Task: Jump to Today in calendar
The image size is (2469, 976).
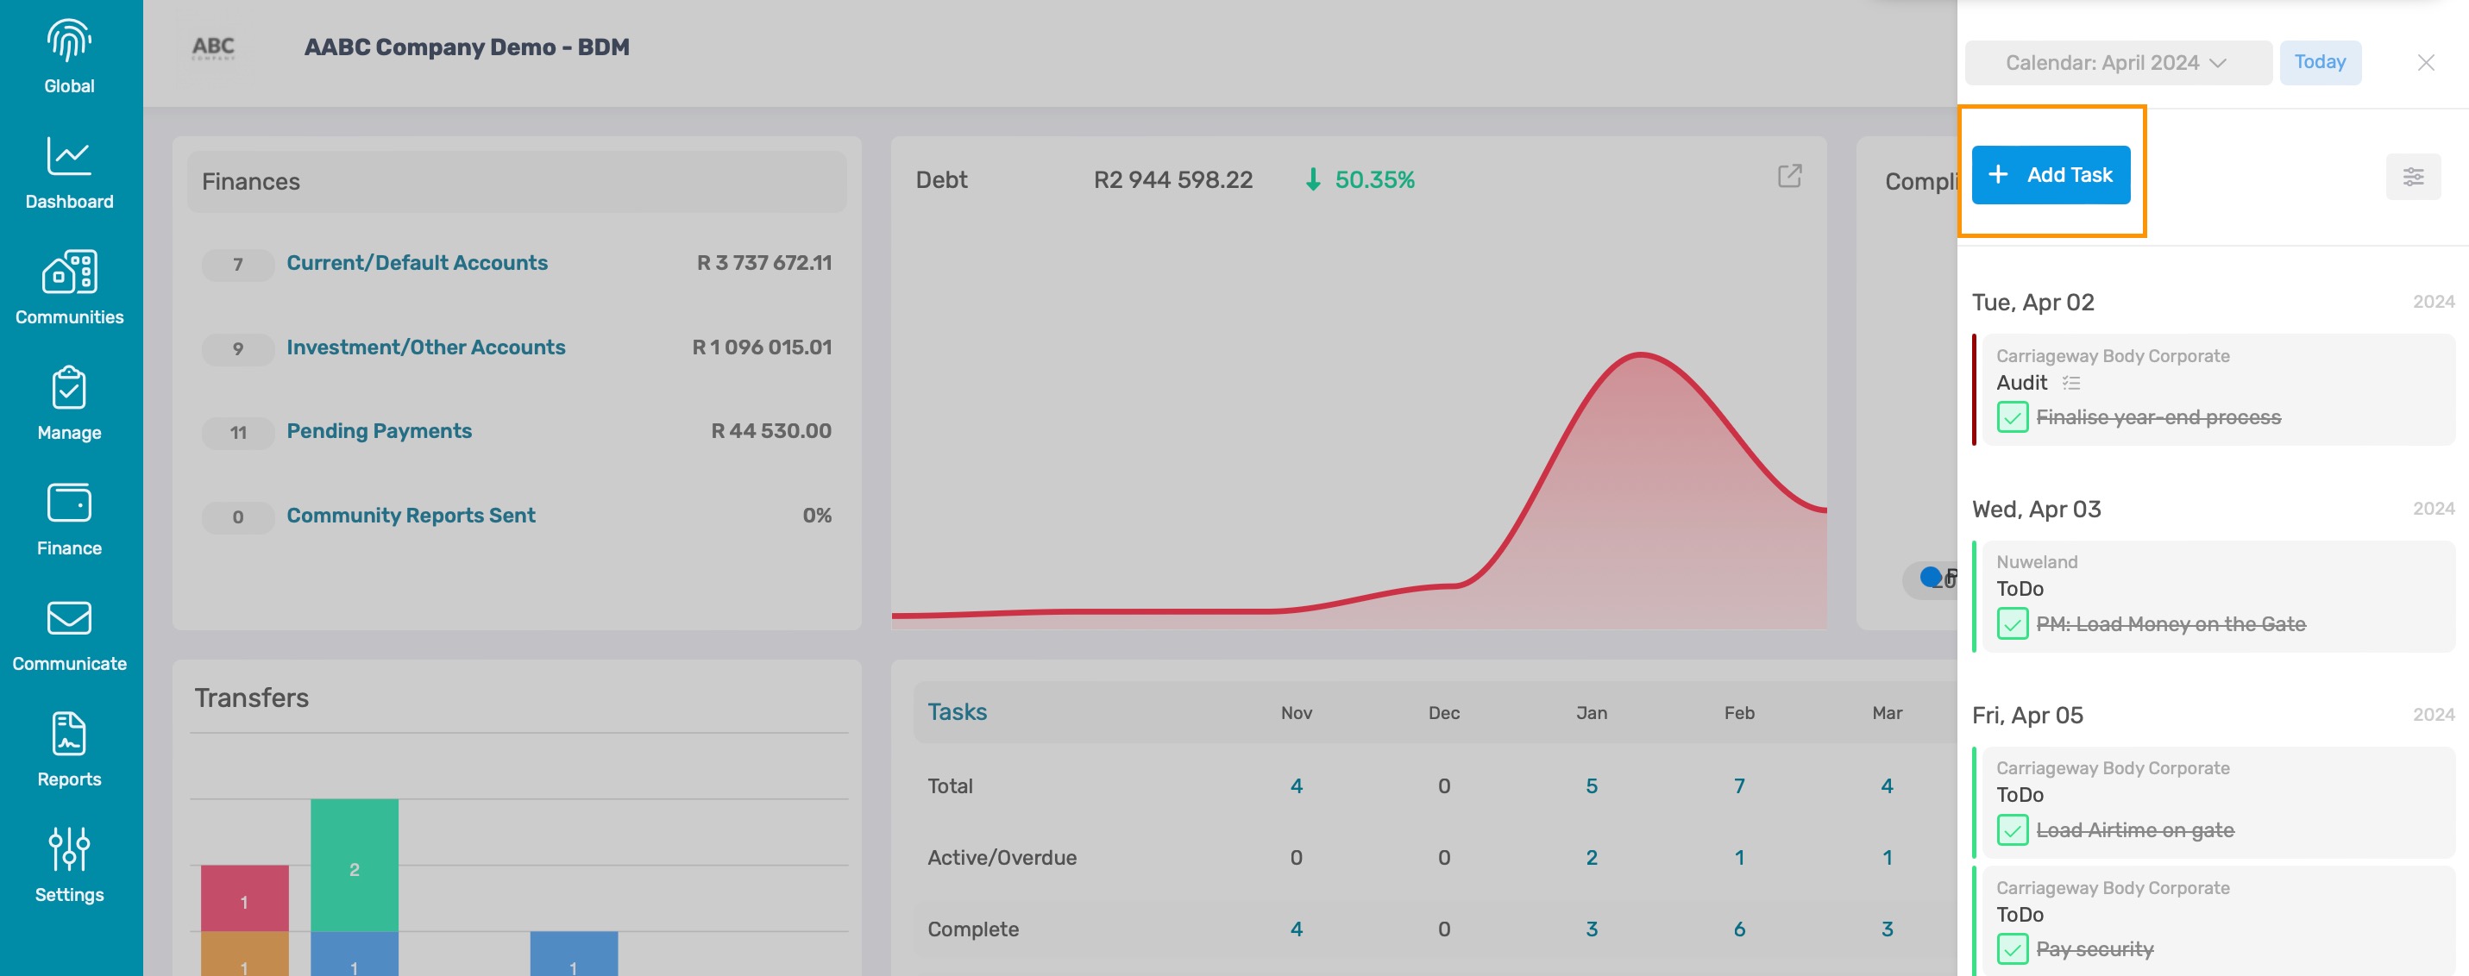Action: coord(2319,62)
